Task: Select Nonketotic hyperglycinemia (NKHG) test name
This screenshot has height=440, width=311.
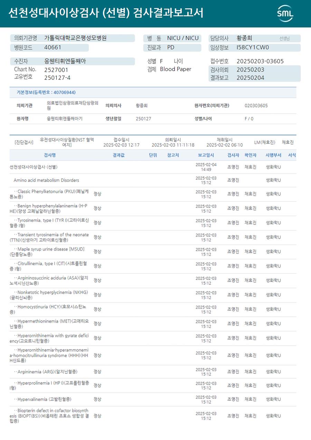Action: click(x=49, y=295)
